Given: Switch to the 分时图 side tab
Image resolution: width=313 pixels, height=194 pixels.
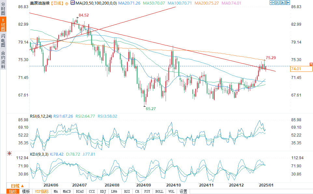Looking at the screenshot, I should [3, 9].
